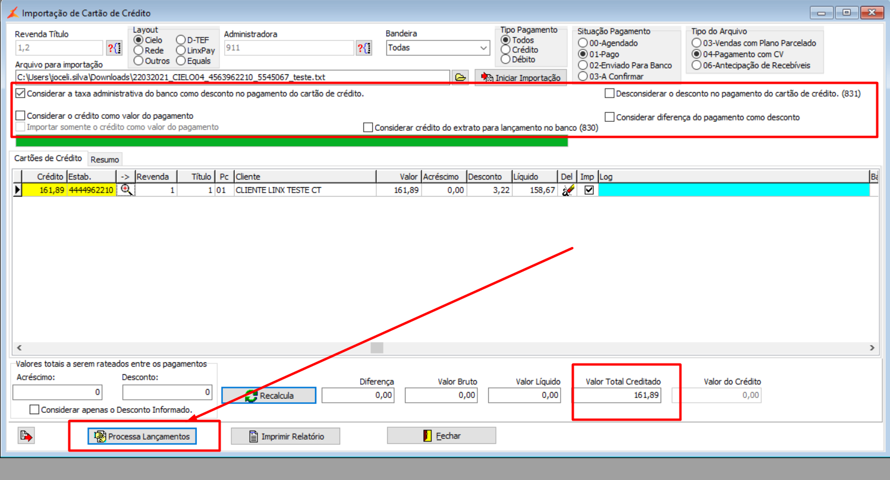Click the Log column header
The width and height of the screenshot is (890, 480).
734,176
